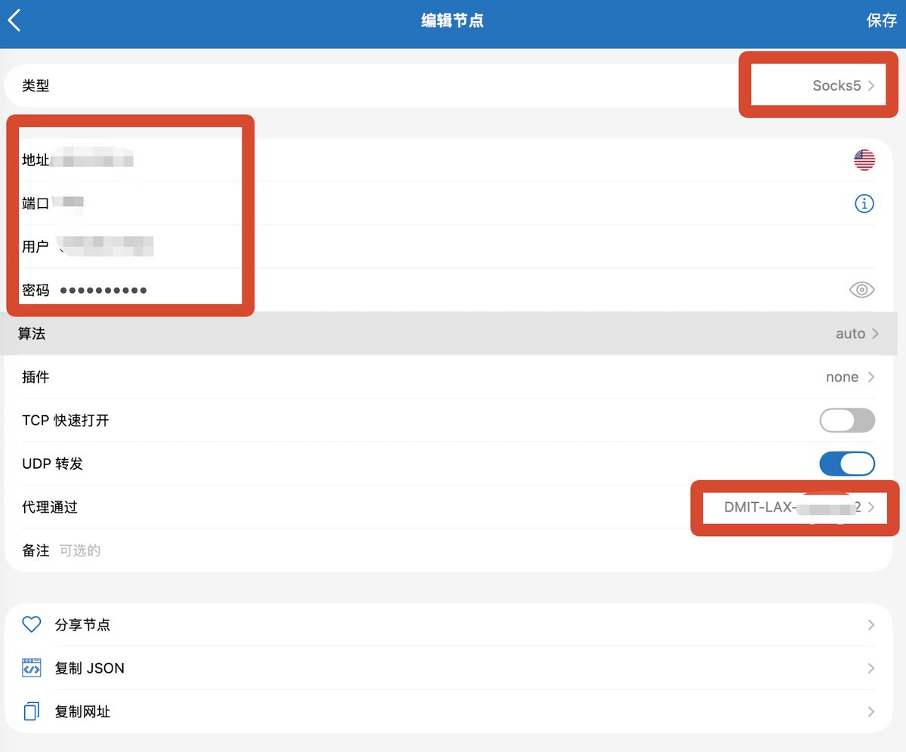Click the 代理通过 label
The height and width of the screenshot is (752, 906).
tap(50, 507)
